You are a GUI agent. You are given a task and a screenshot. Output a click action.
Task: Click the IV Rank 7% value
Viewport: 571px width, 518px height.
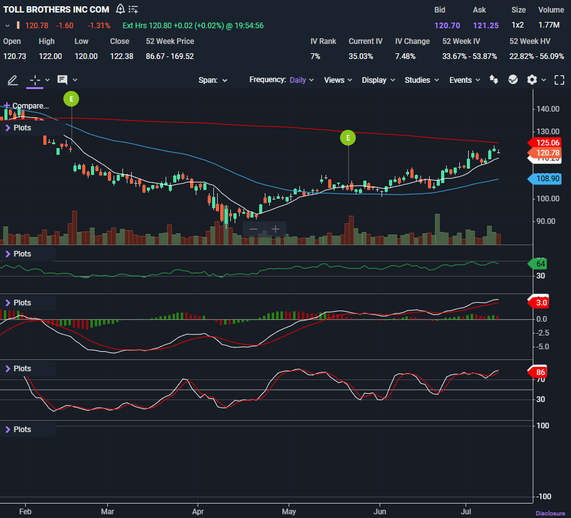click(316, 56)
